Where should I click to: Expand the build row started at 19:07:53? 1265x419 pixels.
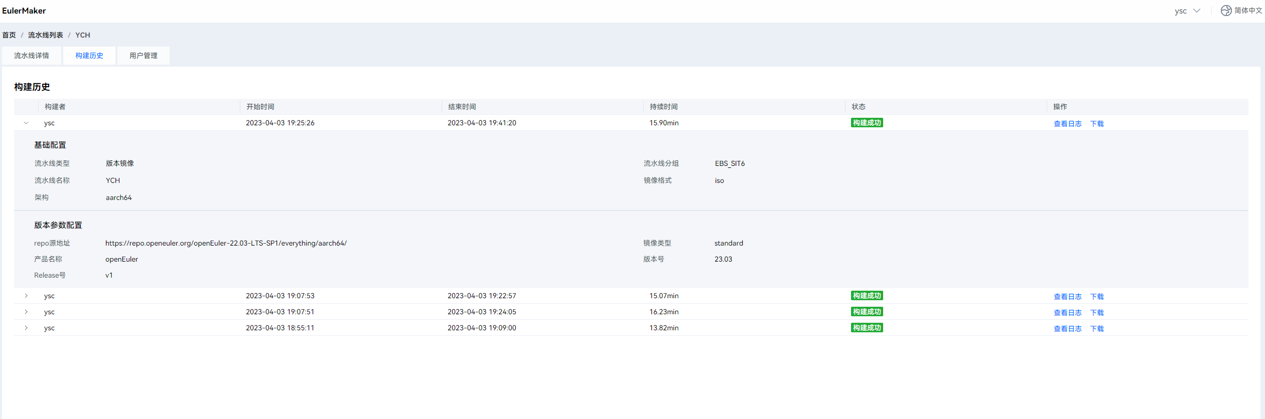[26, 296]
